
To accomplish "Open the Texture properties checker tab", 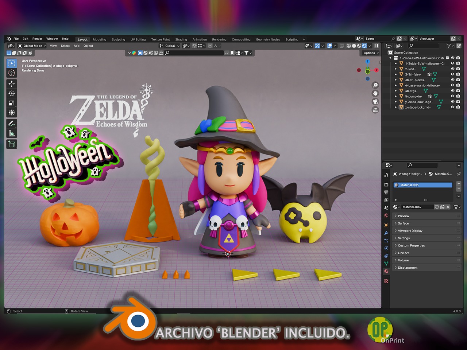I will point(386,281).
